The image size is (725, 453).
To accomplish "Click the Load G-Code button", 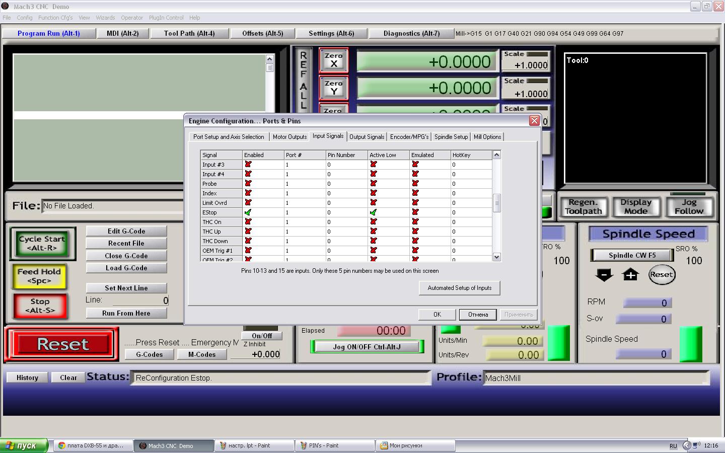I will click(x=126, y=268).
